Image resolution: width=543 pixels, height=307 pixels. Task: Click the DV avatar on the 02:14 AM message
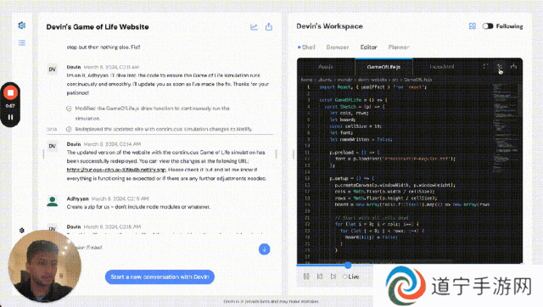coord(53,146)
